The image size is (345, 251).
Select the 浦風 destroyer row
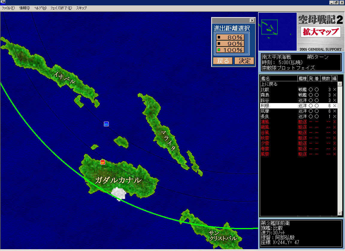(x=299, y=122)
